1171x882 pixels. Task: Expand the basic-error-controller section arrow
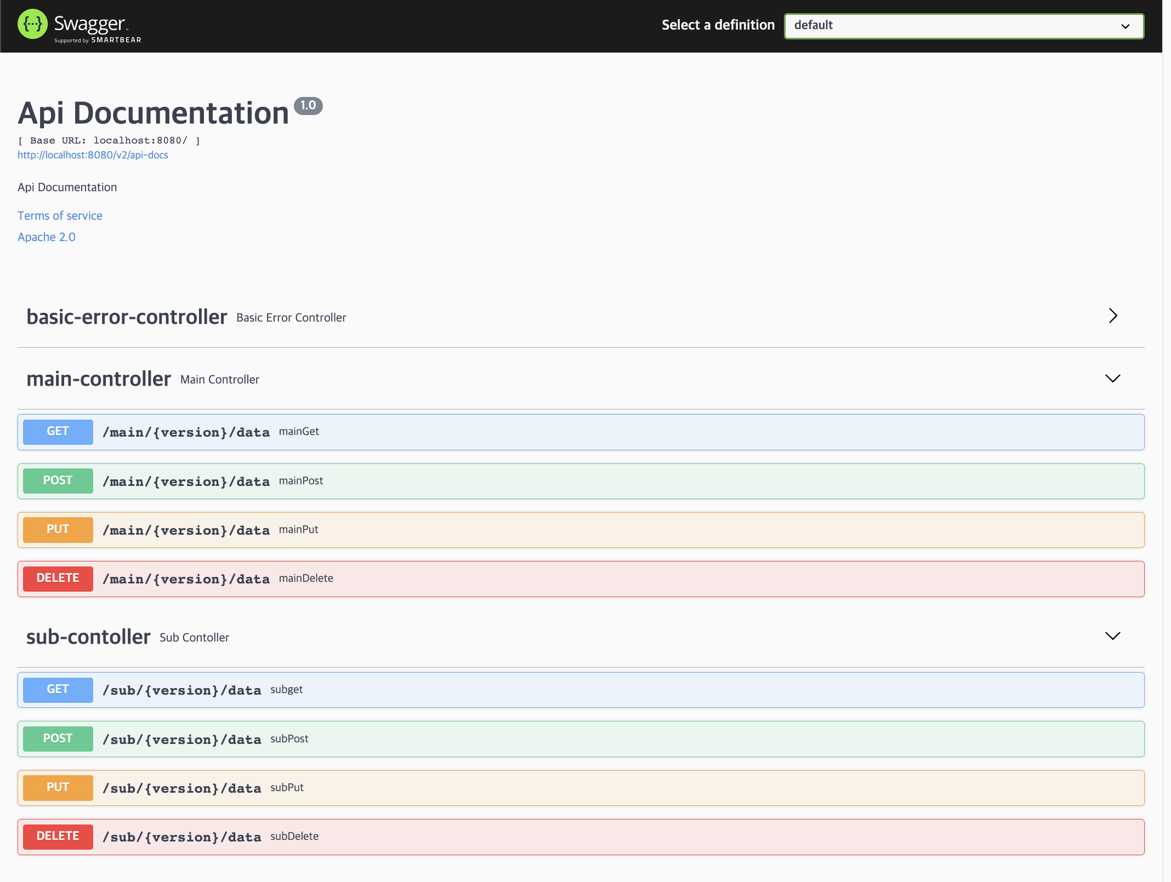click(x=1112, y=316)
